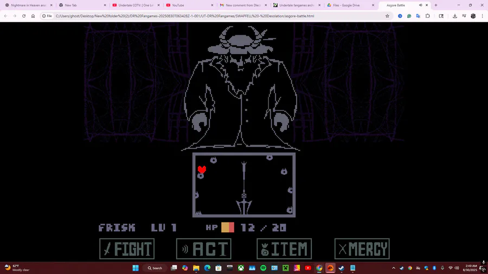The width and height of the screenshot is (488, 274).
Task: Bookmark this page with the star
Action: [387, 16]
